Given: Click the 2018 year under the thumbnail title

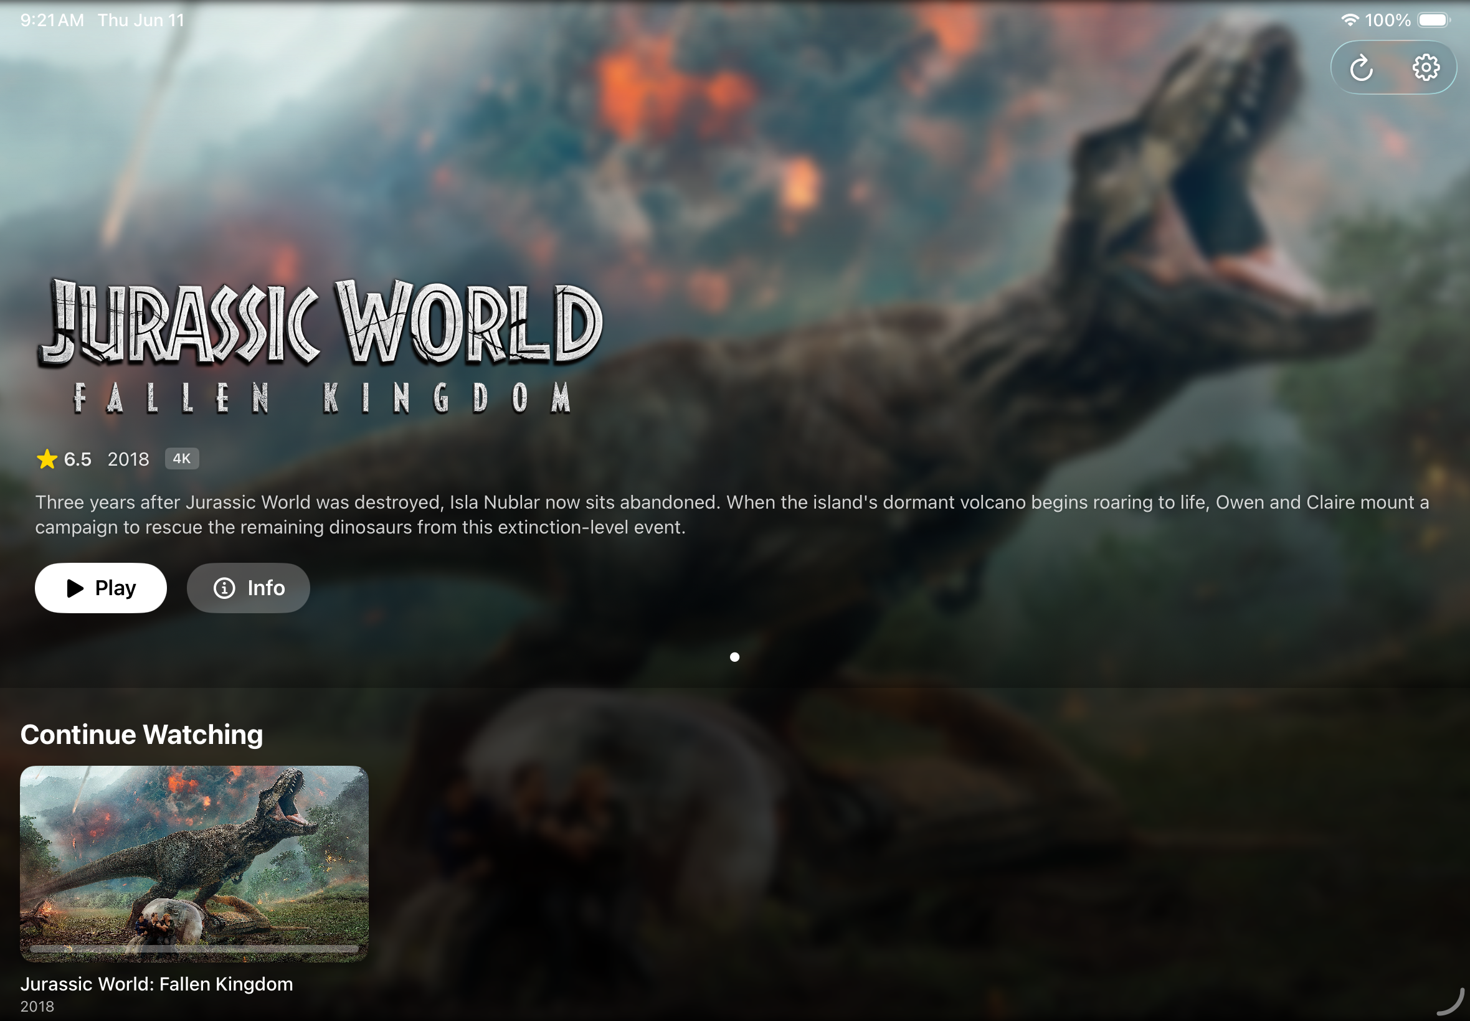Looking at the screenshot, I should [37, 1006].
